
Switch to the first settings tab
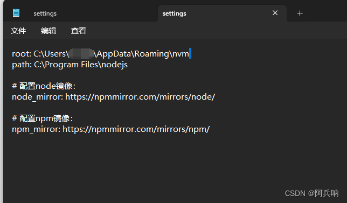[x=45, y=13]
